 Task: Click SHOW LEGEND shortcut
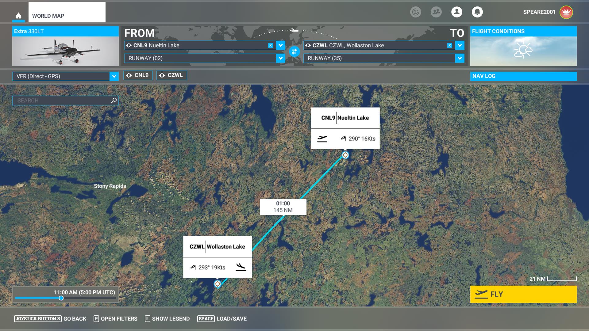pos(167,319)
